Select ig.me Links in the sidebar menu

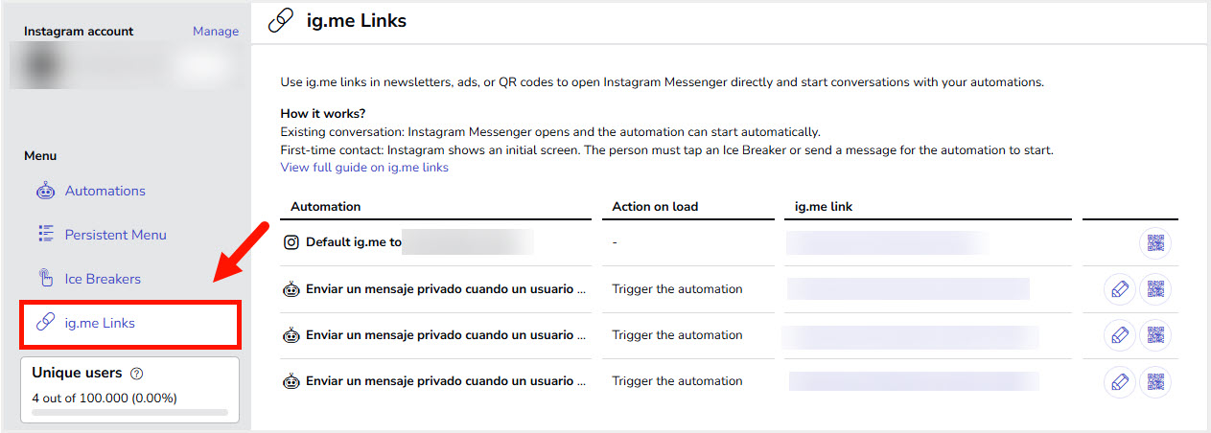point(100,323)
